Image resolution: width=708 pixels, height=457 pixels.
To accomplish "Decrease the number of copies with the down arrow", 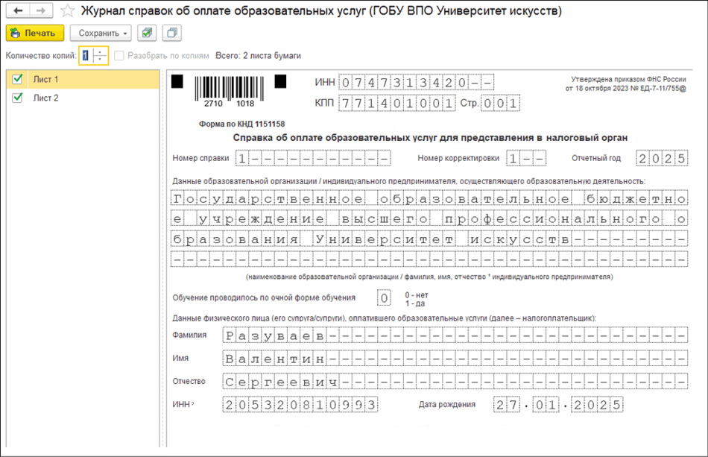I will click(x=101, y=60).
